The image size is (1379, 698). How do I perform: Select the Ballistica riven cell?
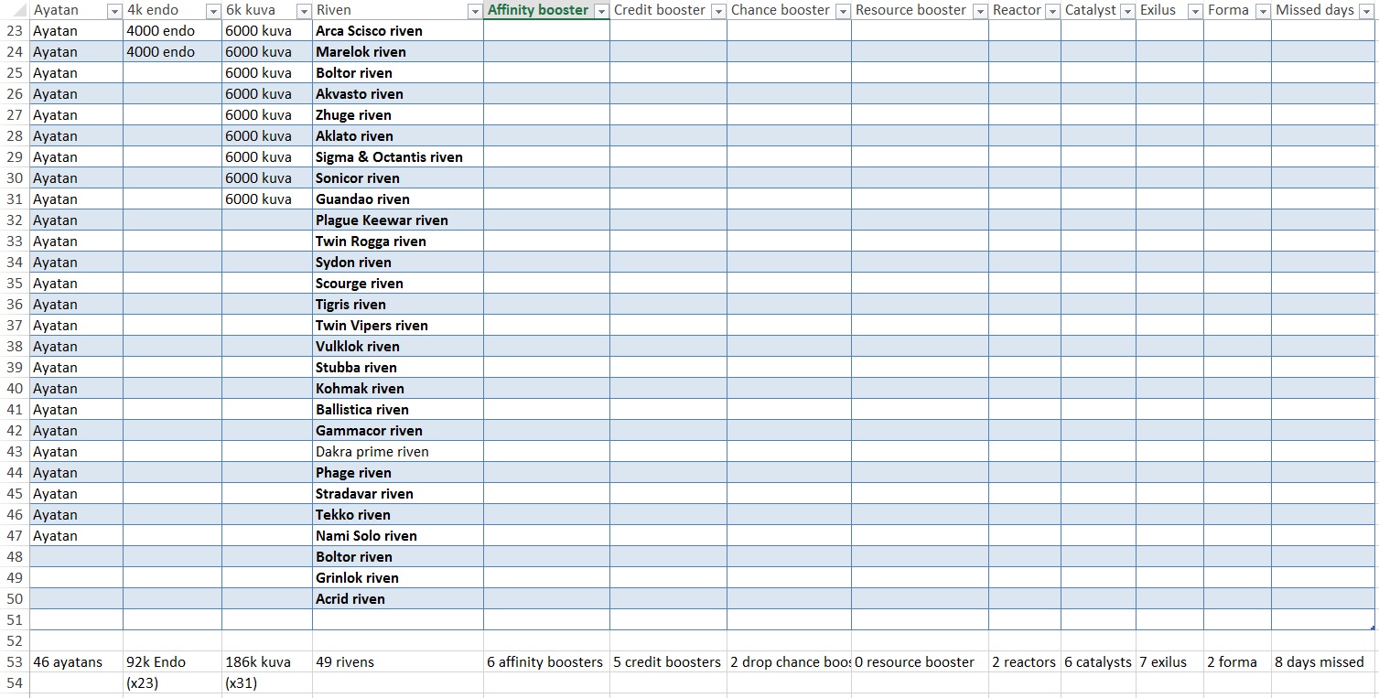[398, 409]
